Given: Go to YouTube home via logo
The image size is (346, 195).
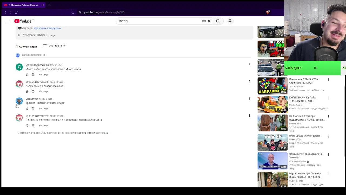Looking at the screenshot, I should click(23, 21).
